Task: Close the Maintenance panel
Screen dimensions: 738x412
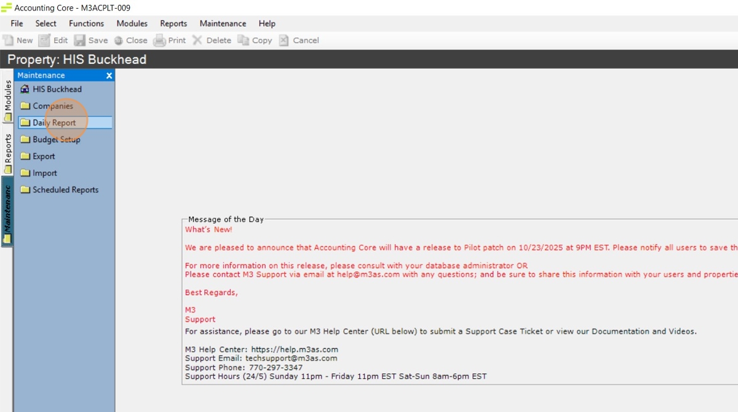Action: pyautogui.click(x=109, y=76)
